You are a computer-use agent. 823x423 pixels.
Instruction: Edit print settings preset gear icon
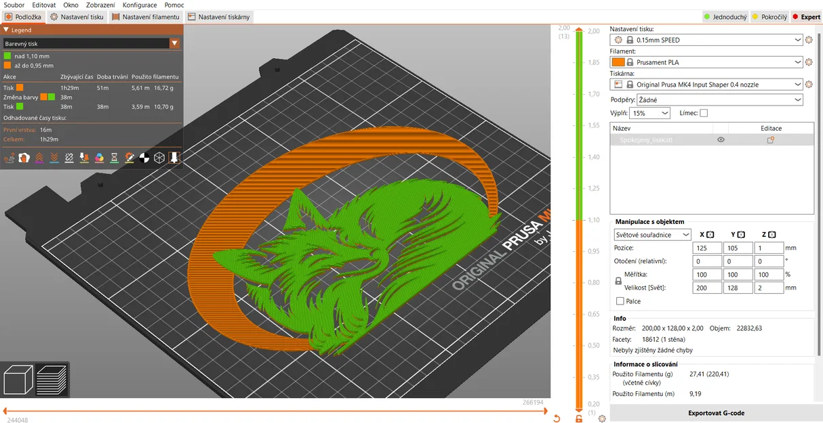809,40
